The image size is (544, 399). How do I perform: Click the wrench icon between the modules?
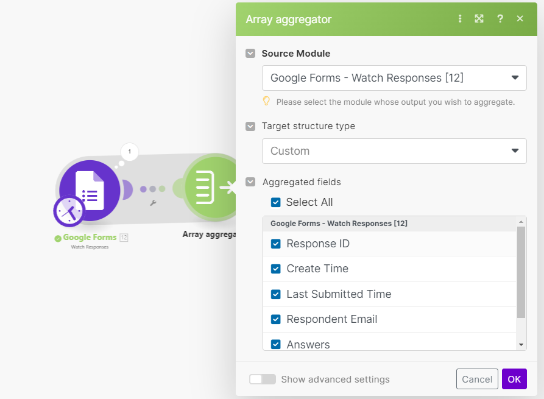[153, 203]
